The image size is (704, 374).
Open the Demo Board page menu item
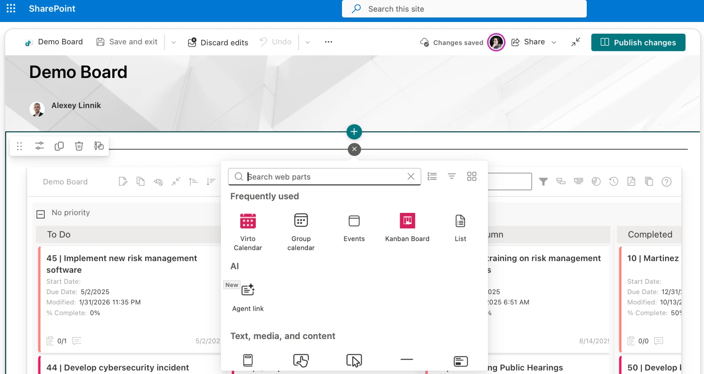[54, 42]
